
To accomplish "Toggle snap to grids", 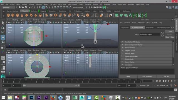I will 55,7.
